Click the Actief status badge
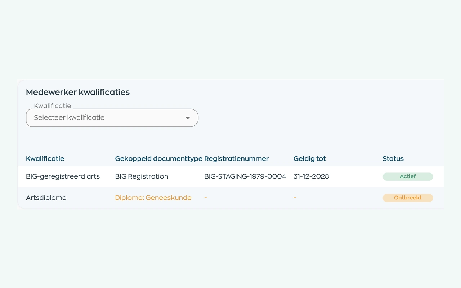 408,176
